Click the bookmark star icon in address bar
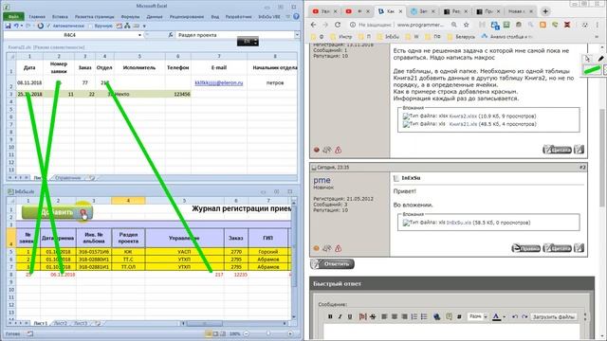607x341 pixels. tap(467, 25)
